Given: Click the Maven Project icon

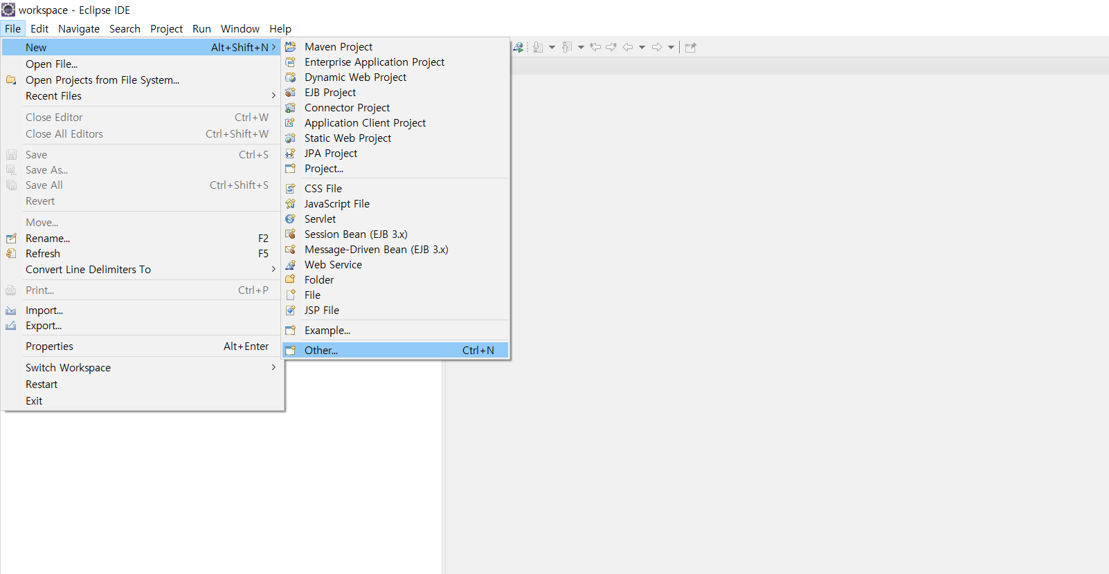Looking at the screenshot, I should pos(291,46).
